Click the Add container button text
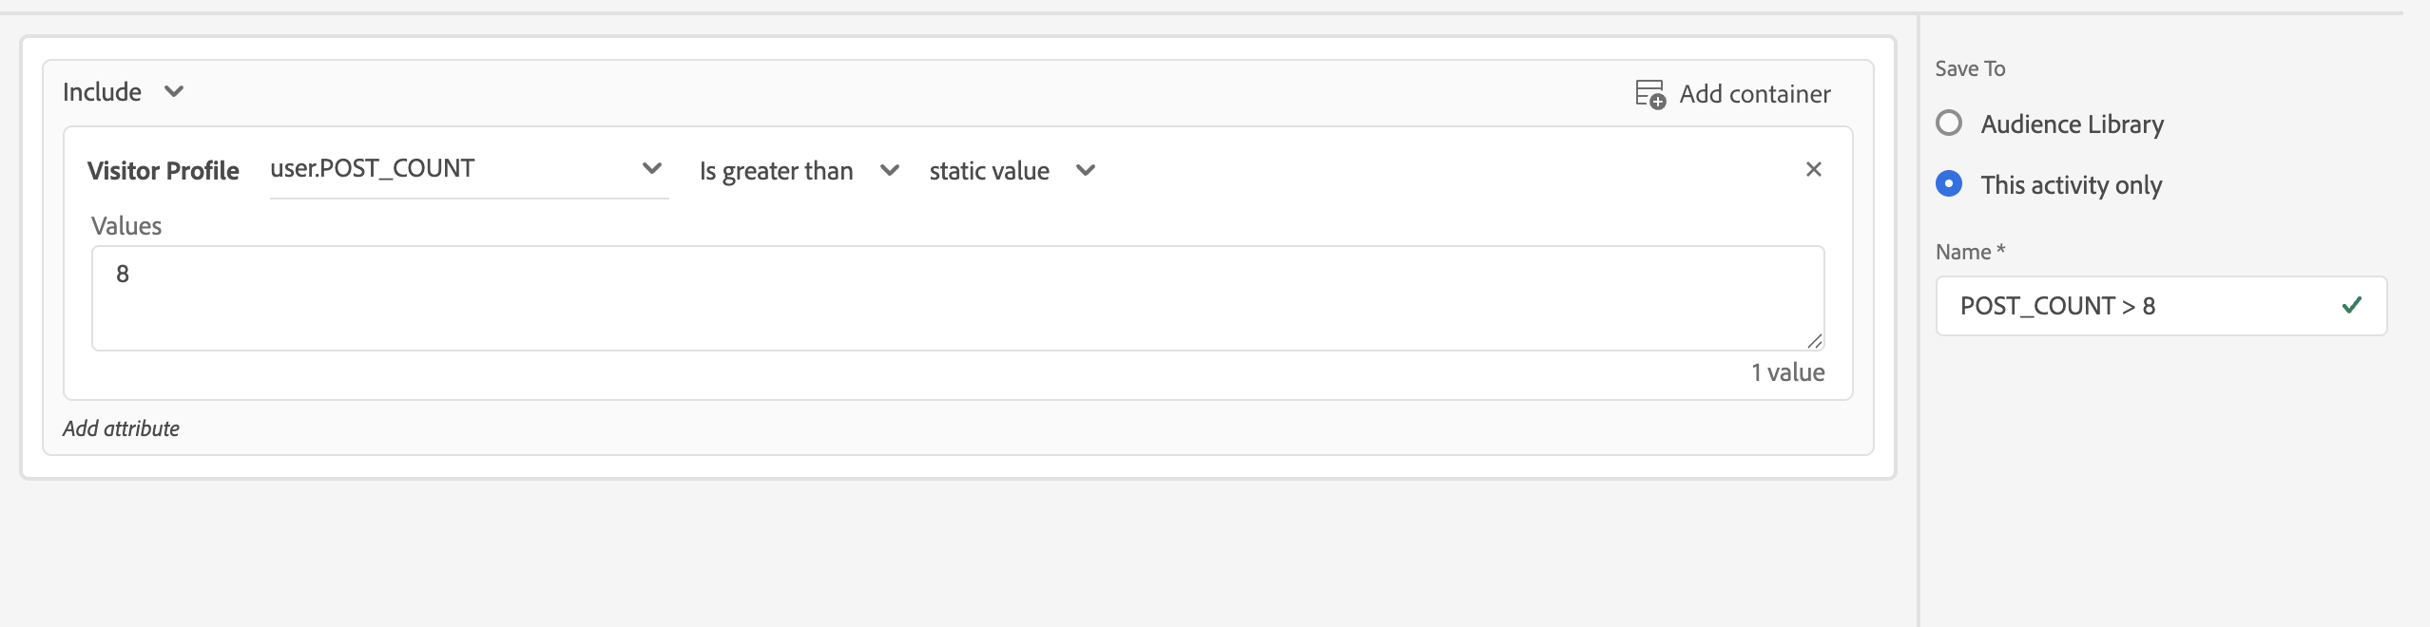 (1755, 94)
